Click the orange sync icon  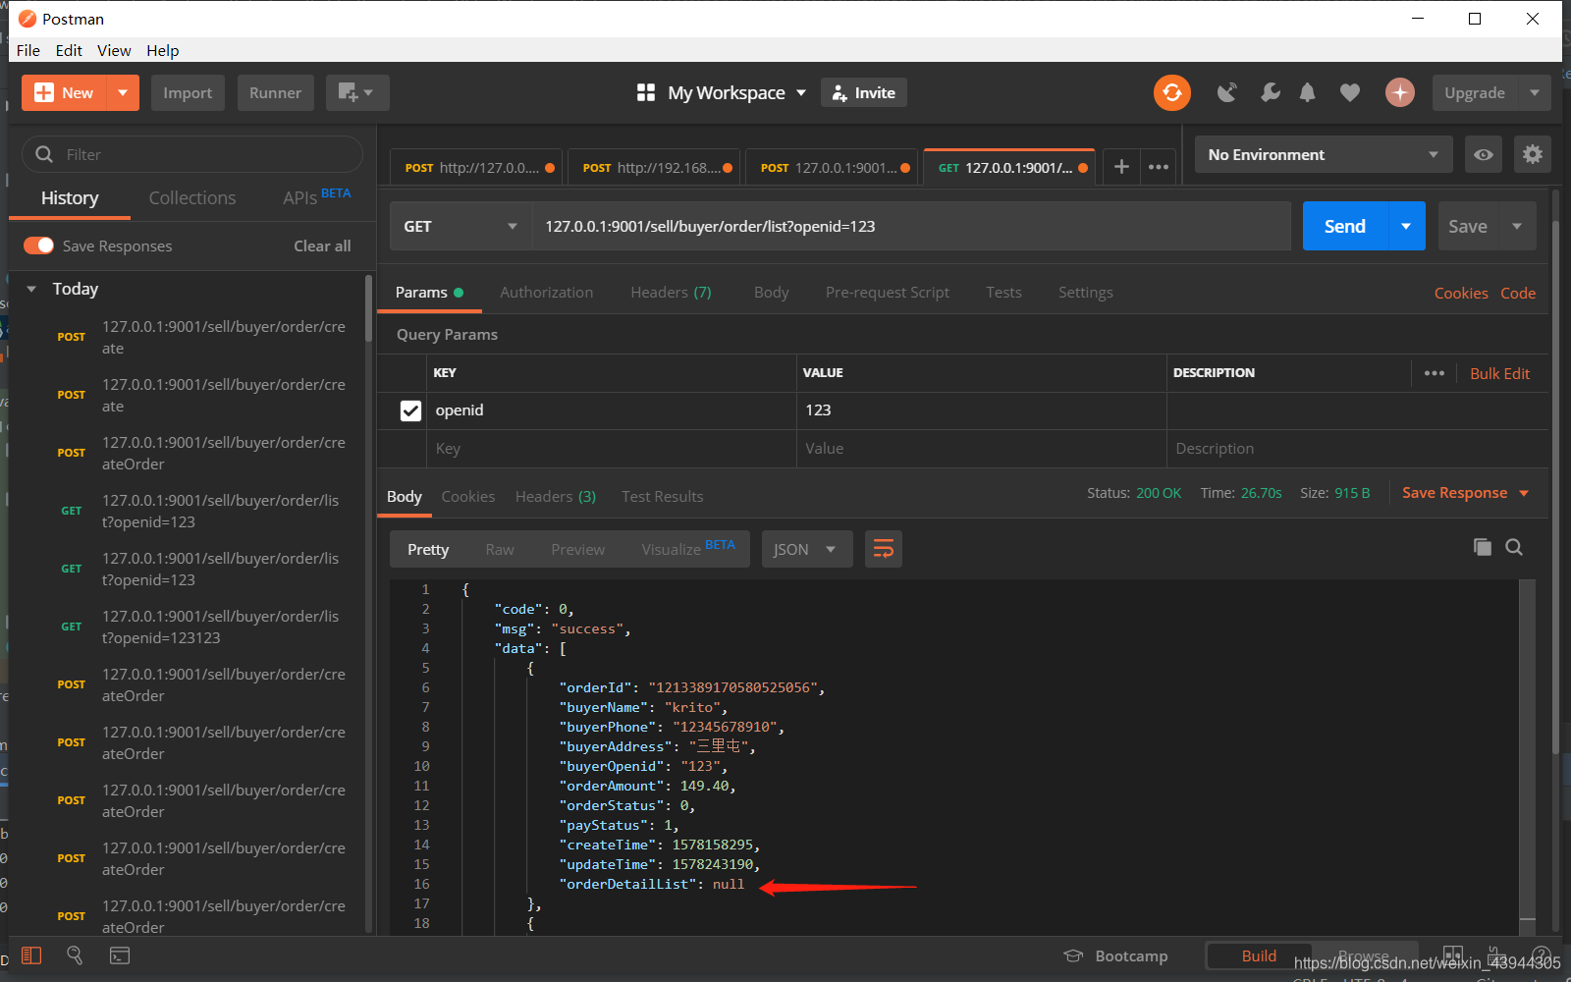1172,93
